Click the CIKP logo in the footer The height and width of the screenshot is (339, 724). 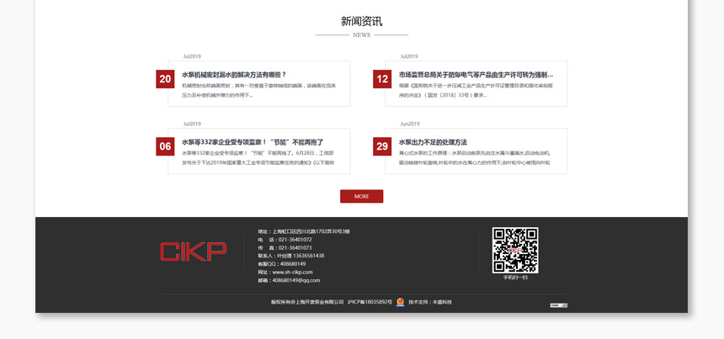(193, 252)
